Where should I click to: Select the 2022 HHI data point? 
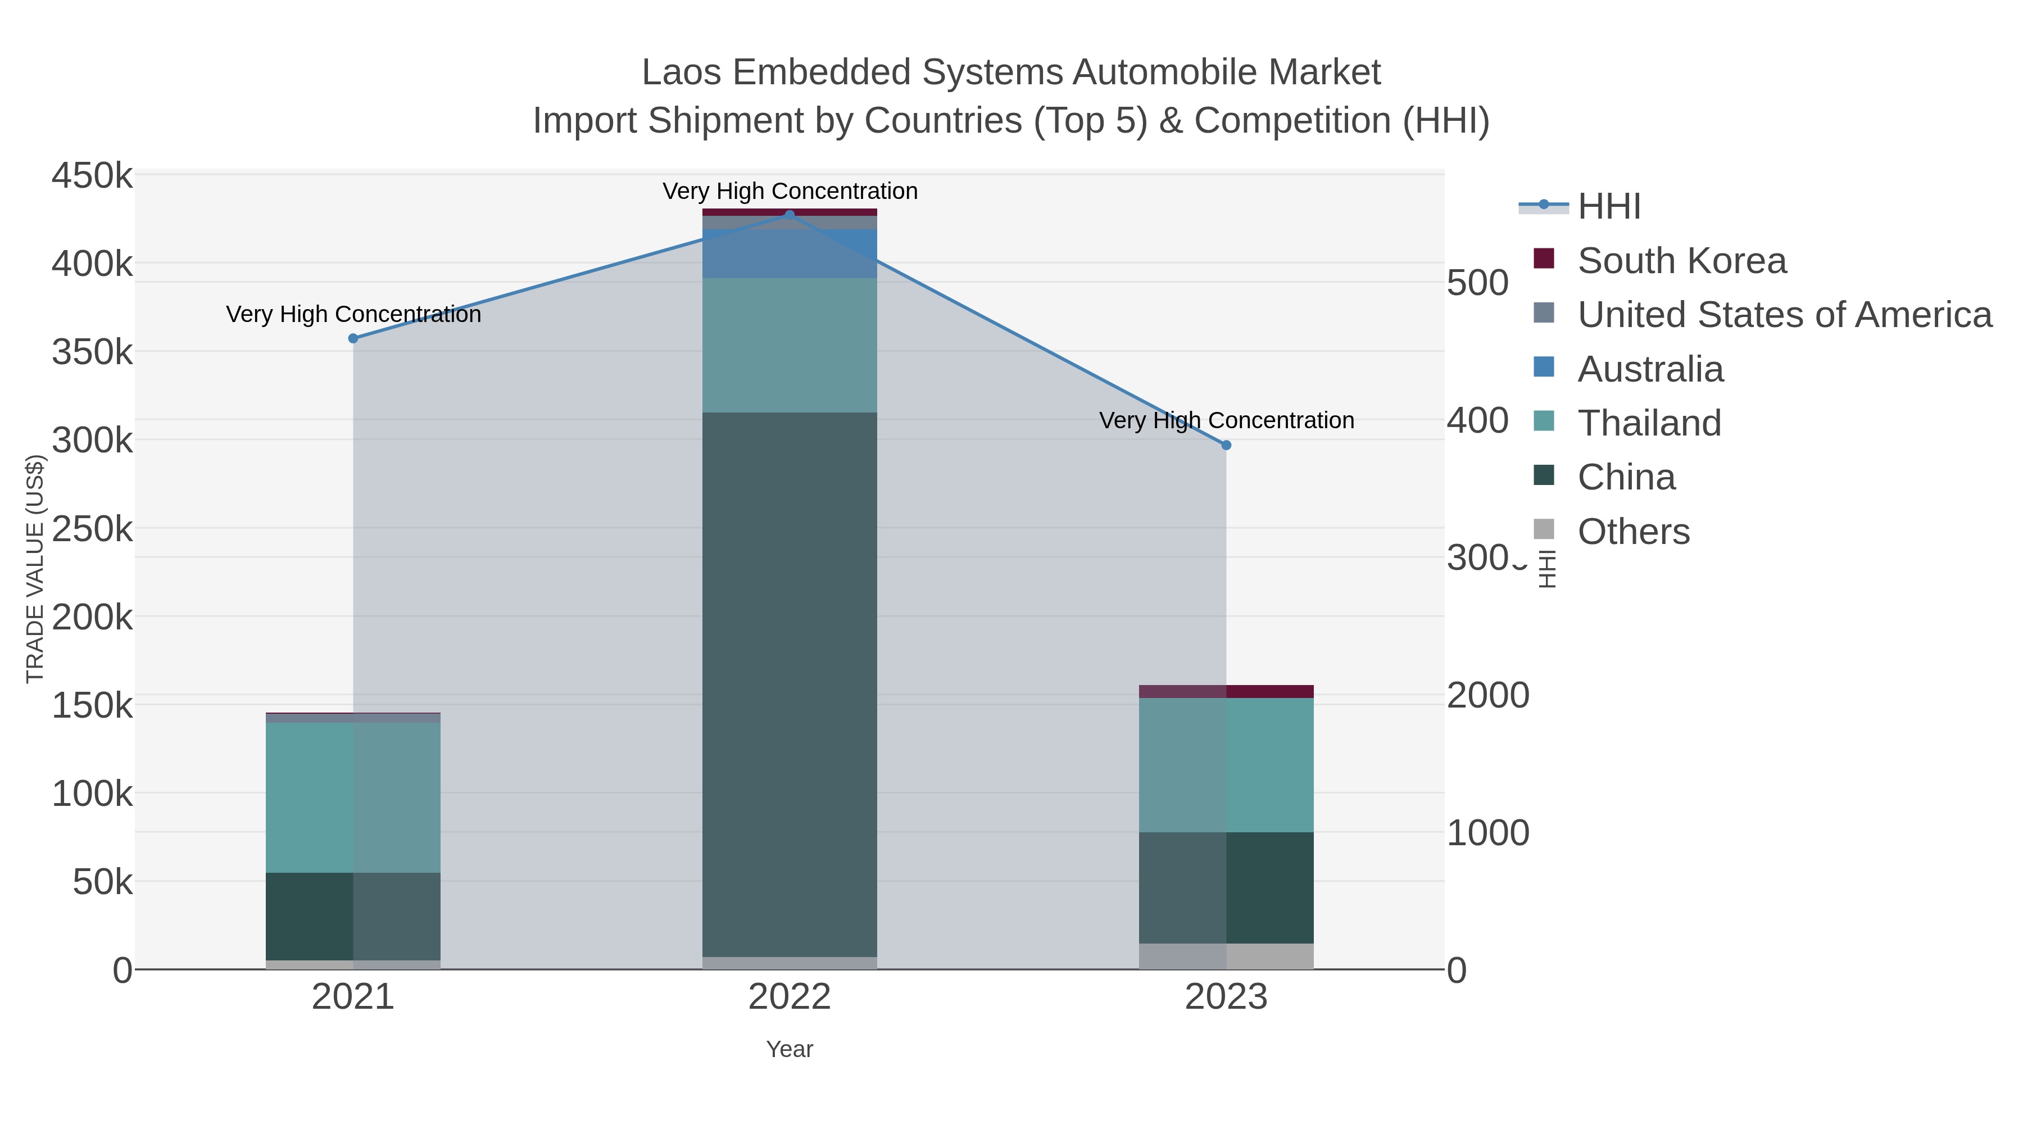(790, 215)
